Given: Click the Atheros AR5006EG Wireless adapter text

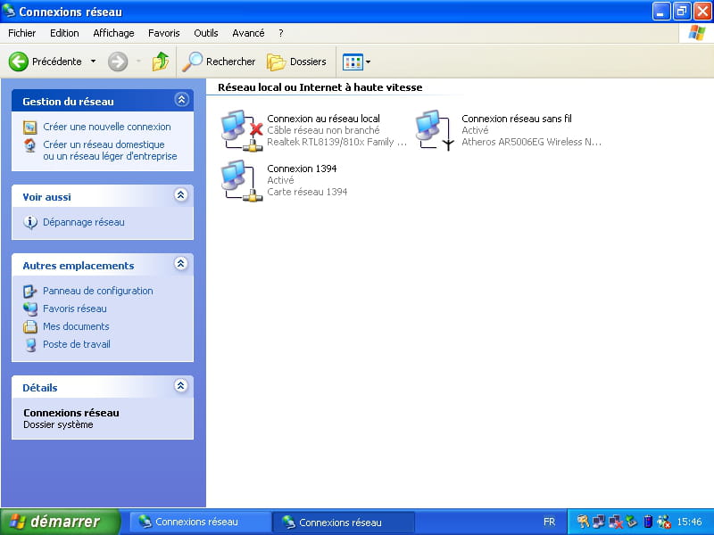Looking at the screenshot, I should tap(531, 142).
